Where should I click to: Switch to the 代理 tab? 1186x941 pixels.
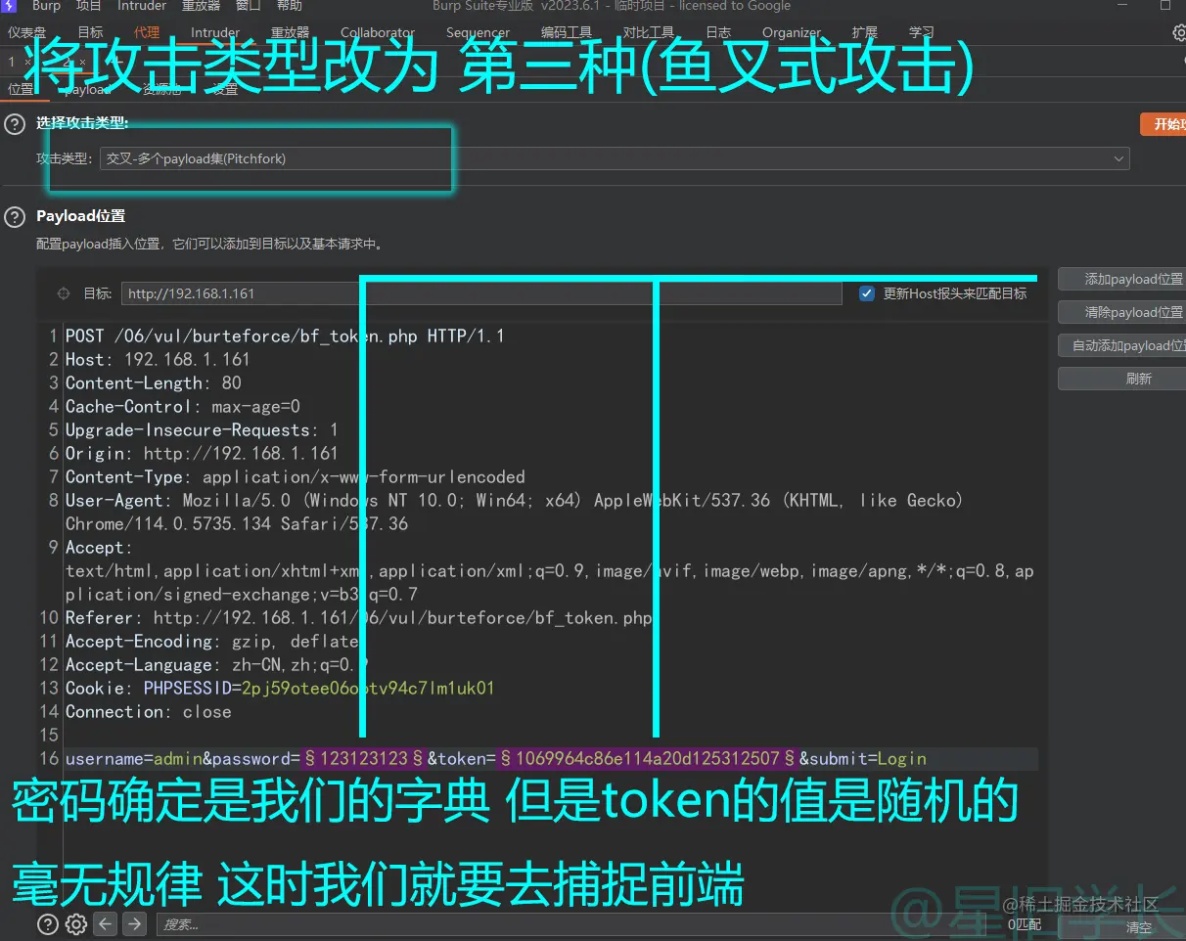pyautogui.click(x=147, y=33)
